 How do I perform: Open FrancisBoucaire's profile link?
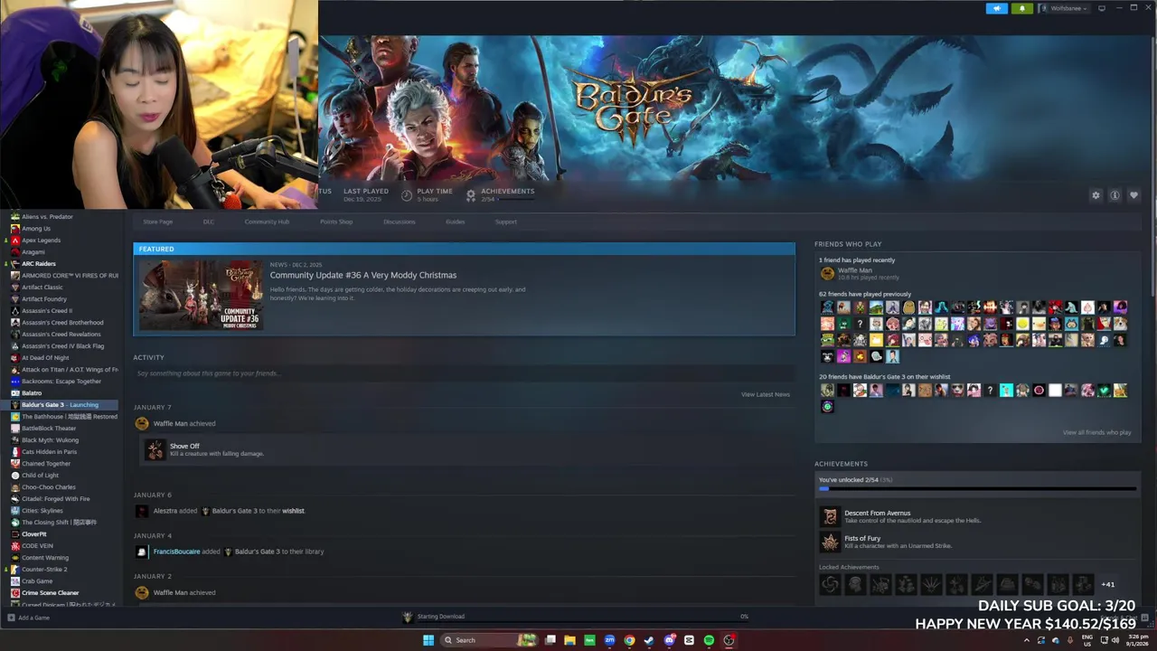pos(176,552)
